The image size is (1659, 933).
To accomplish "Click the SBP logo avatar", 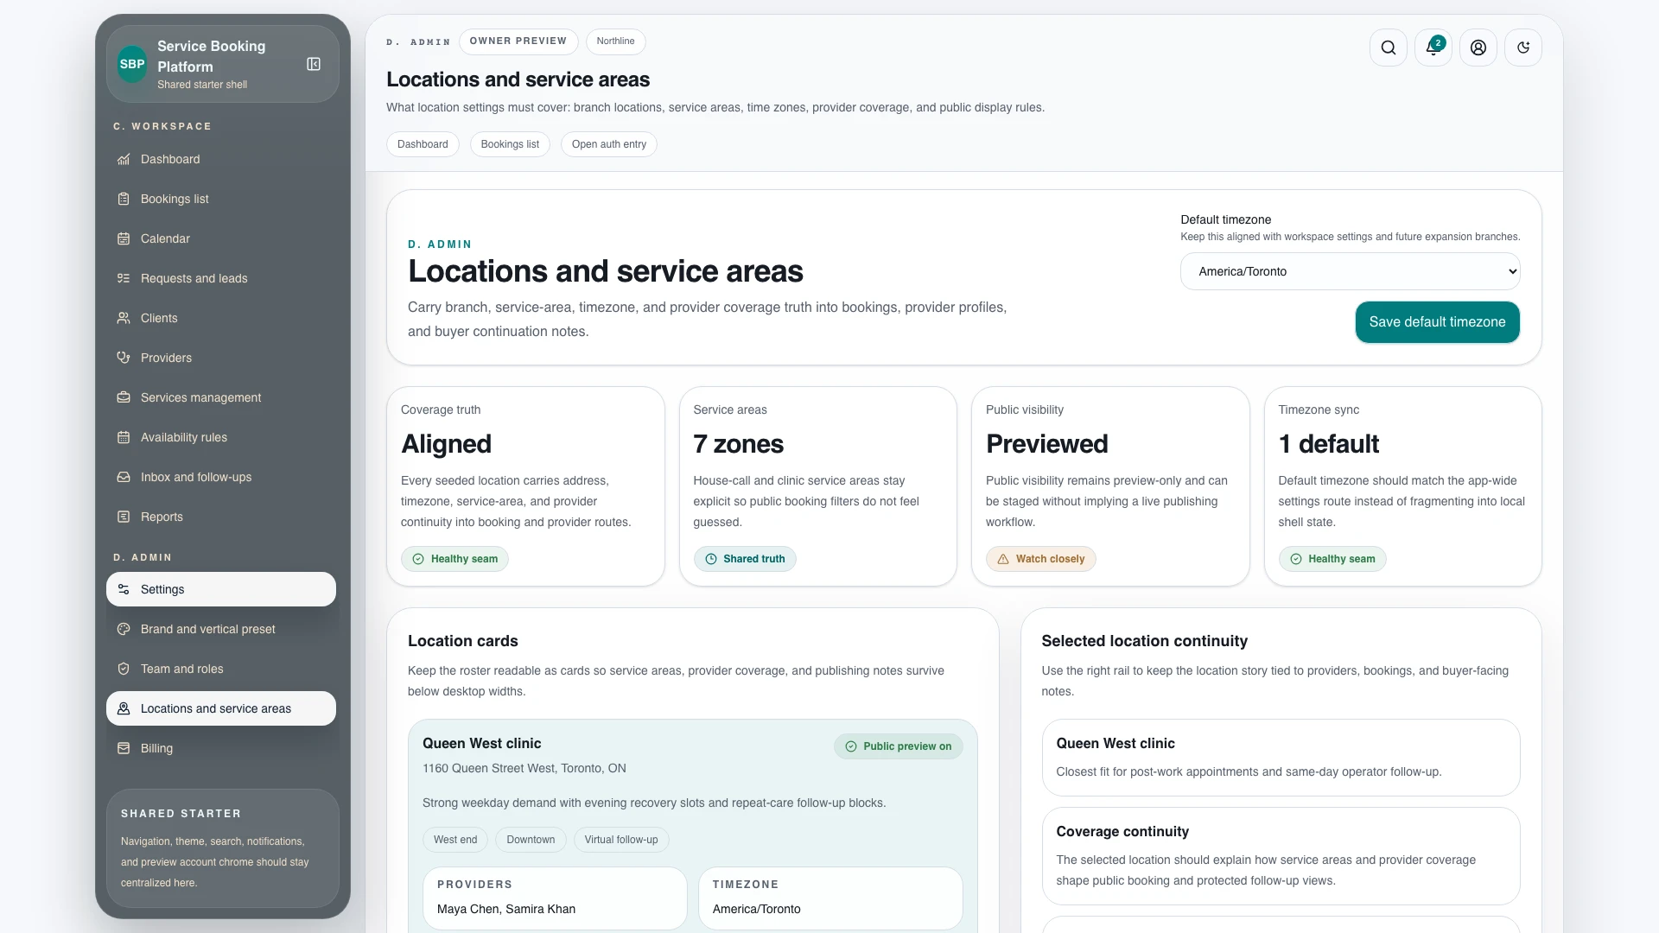I will point(132,64).
